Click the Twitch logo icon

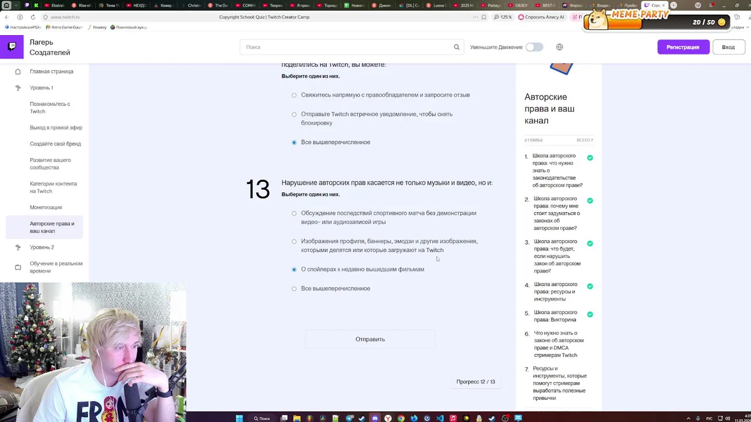(12, 46)
